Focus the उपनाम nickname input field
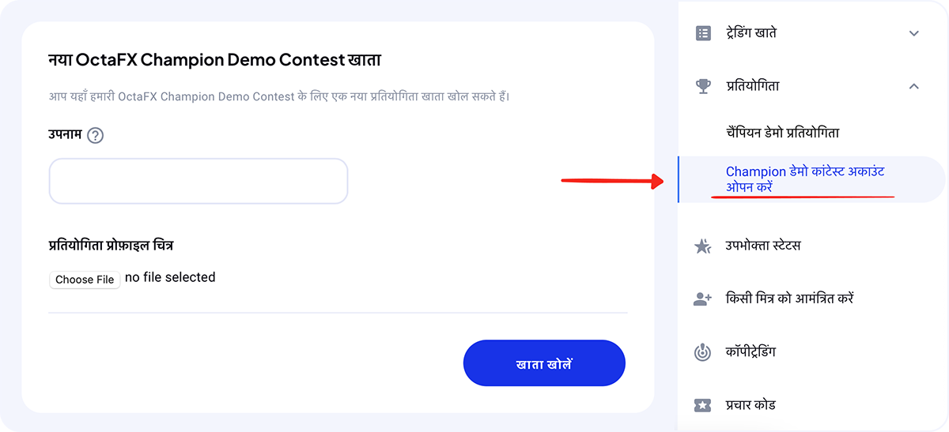Screen dimensions: 949x432 click(198, 181)
